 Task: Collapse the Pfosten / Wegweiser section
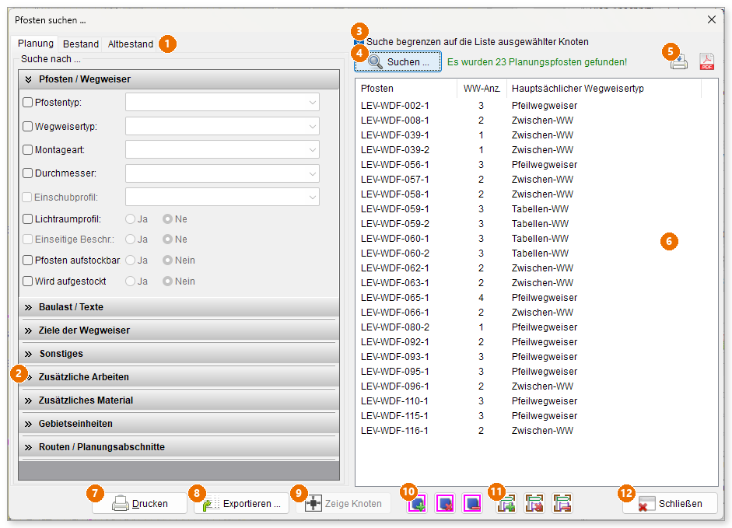click(x=179, y=79)
